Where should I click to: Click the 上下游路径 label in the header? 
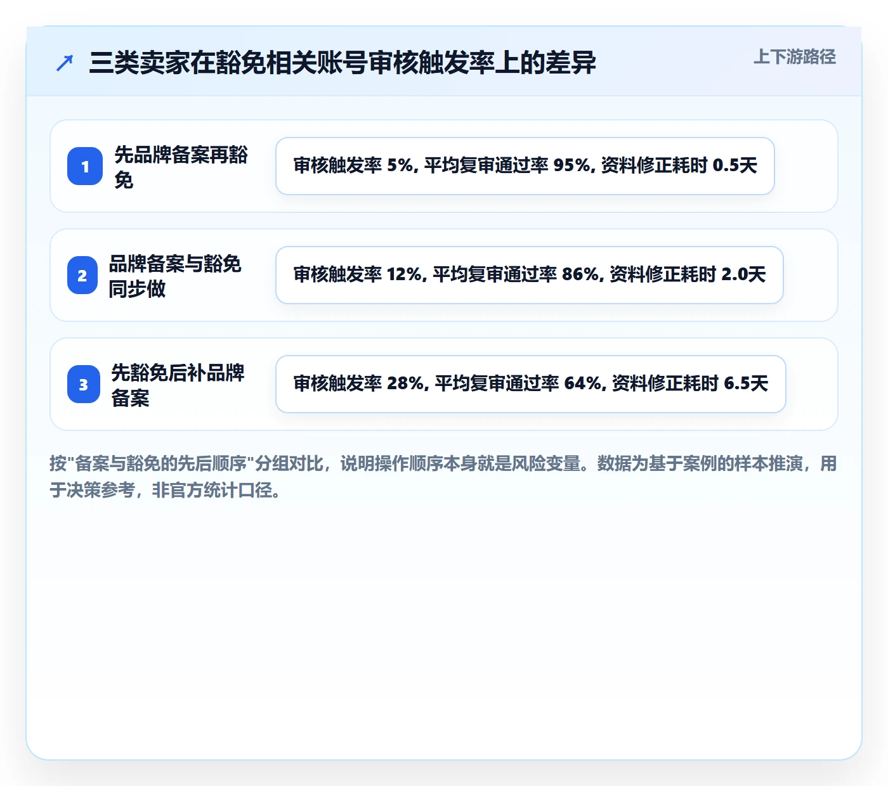point(795,57)
